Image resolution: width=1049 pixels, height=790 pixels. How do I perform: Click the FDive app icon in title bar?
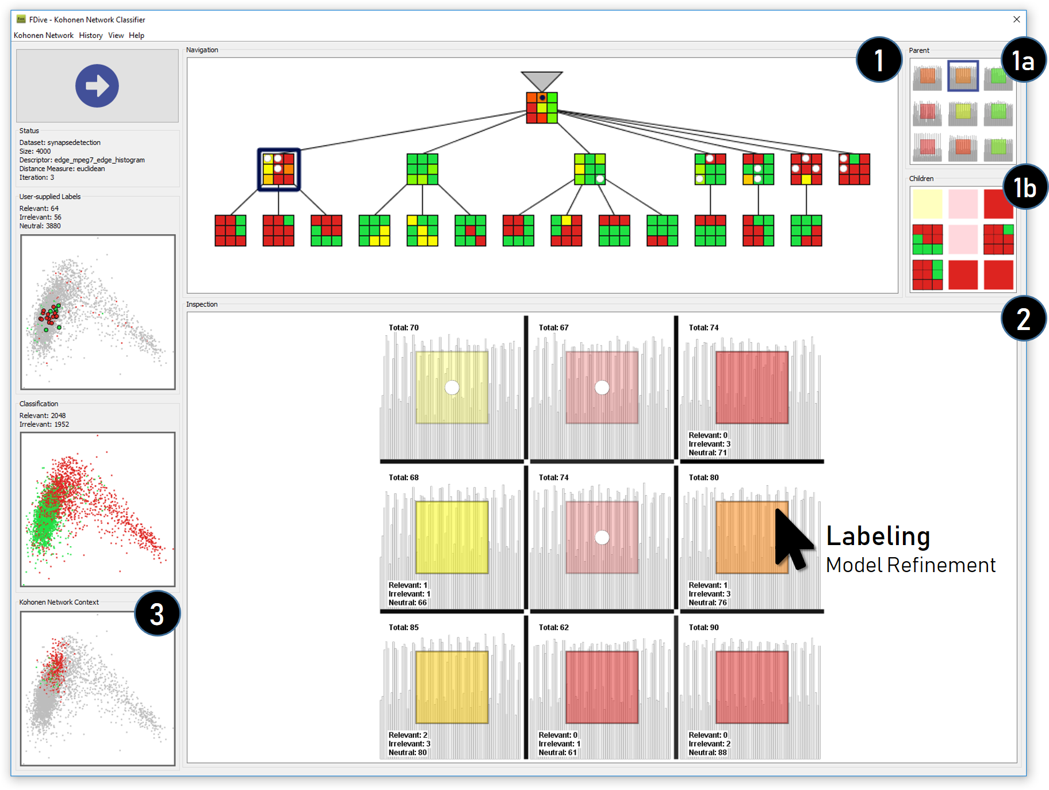pyautogui.click(x=21, y=19)
